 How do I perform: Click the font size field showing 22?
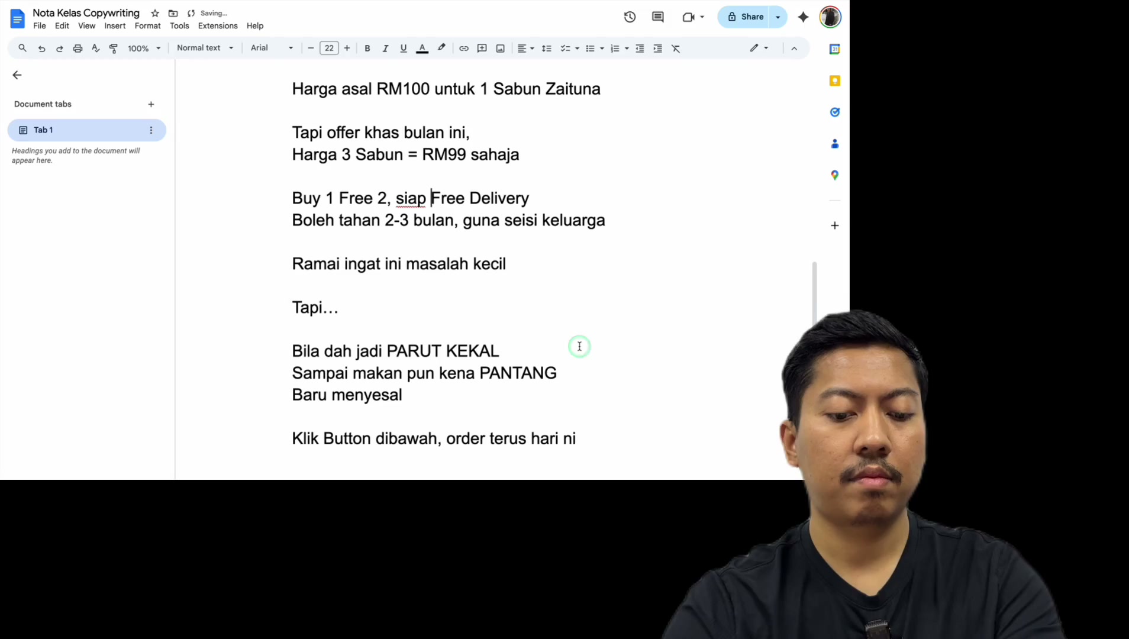coord(329,49)
